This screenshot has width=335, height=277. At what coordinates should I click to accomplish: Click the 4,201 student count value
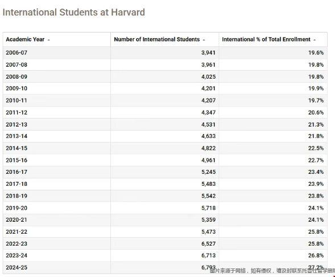click(x=208, y=88)
